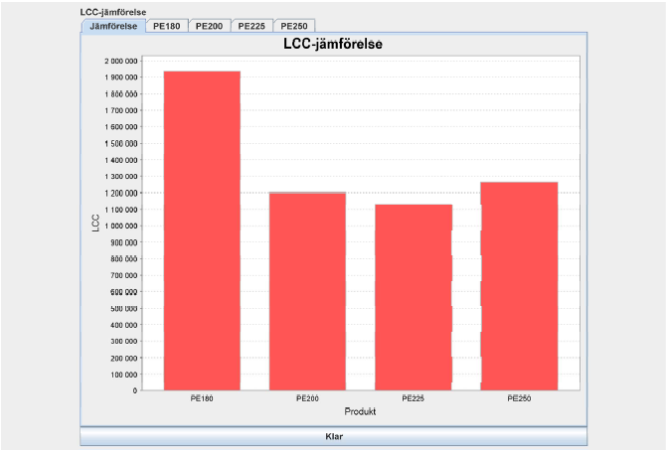Open the PE250 tab
The image size is (667, 453).
[294, 26]
